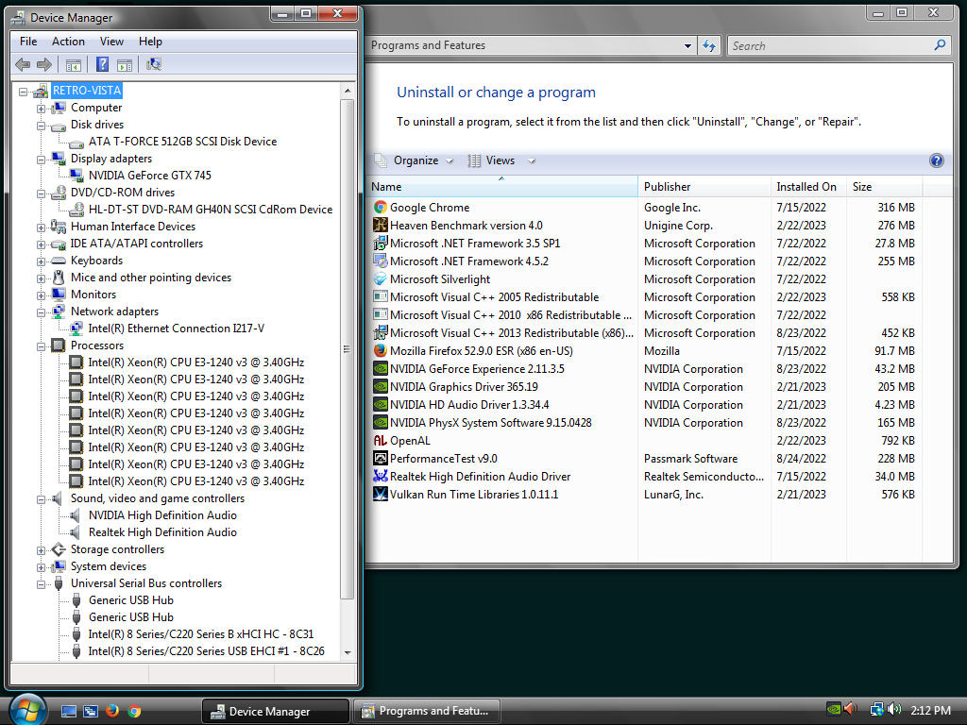Click the Scan for hardware changes icon

tap(154, 65)
